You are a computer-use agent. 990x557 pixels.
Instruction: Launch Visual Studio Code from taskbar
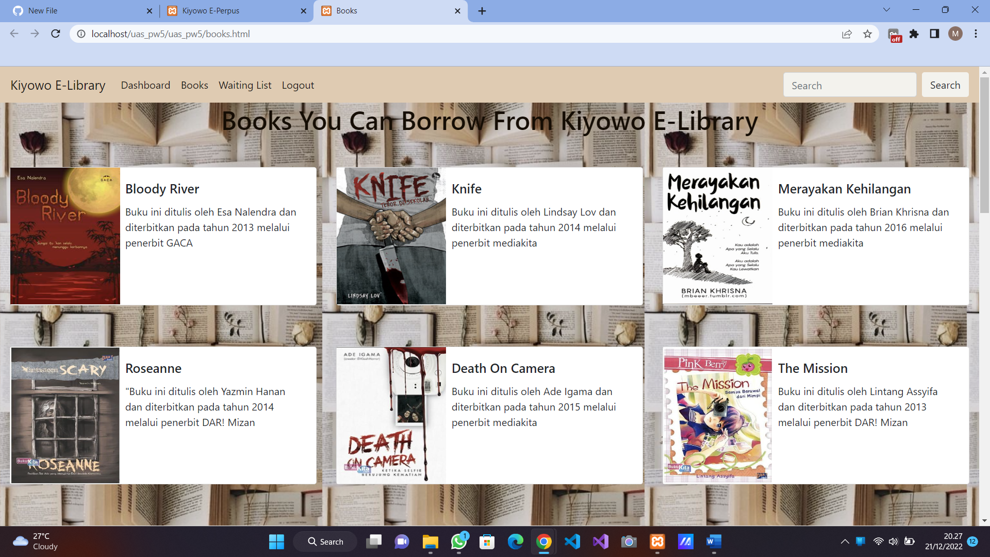pos(572,542)
